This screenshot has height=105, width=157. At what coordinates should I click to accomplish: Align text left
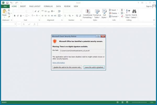tap(43, 16)
